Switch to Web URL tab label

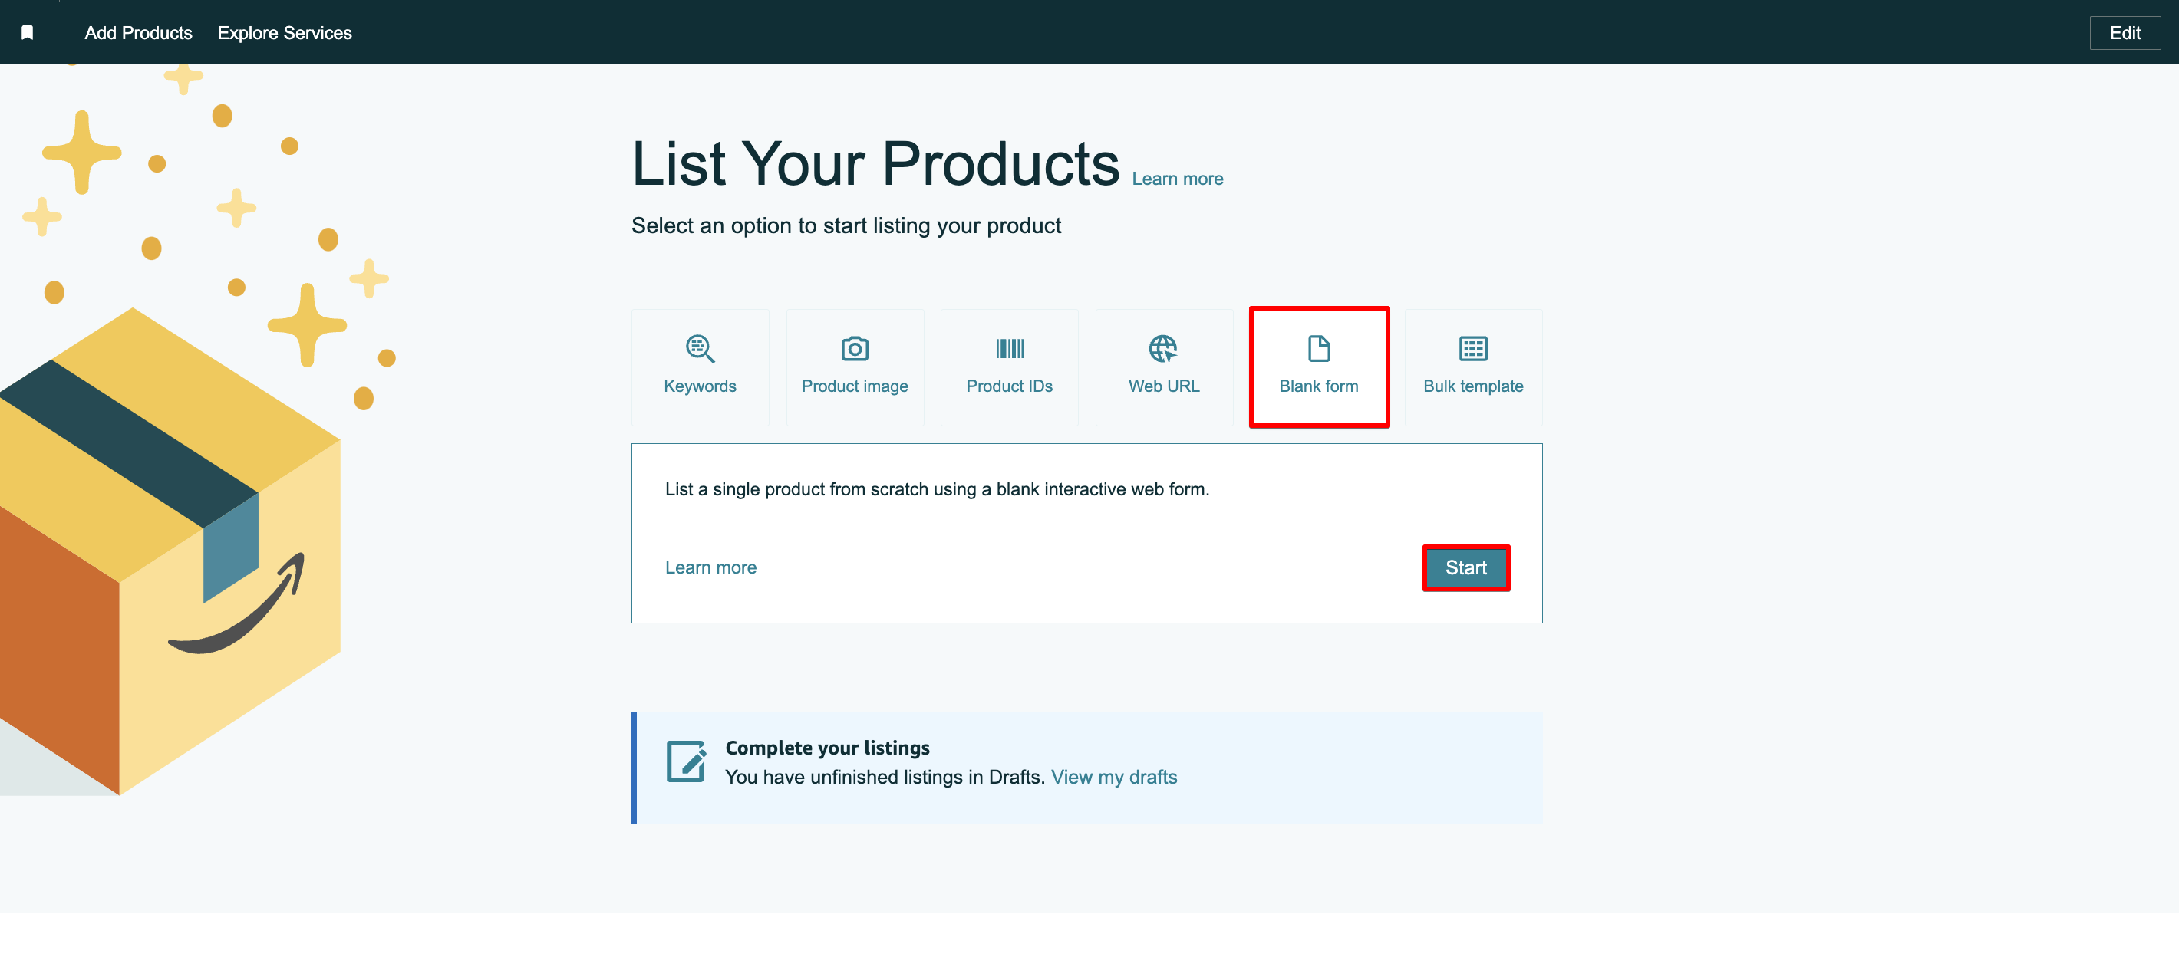tap(1163, 386)
